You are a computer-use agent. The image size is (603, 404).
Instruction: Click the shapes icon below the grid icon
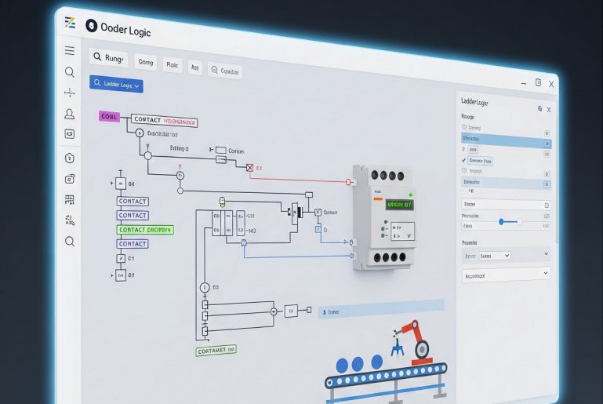[70, 220]
